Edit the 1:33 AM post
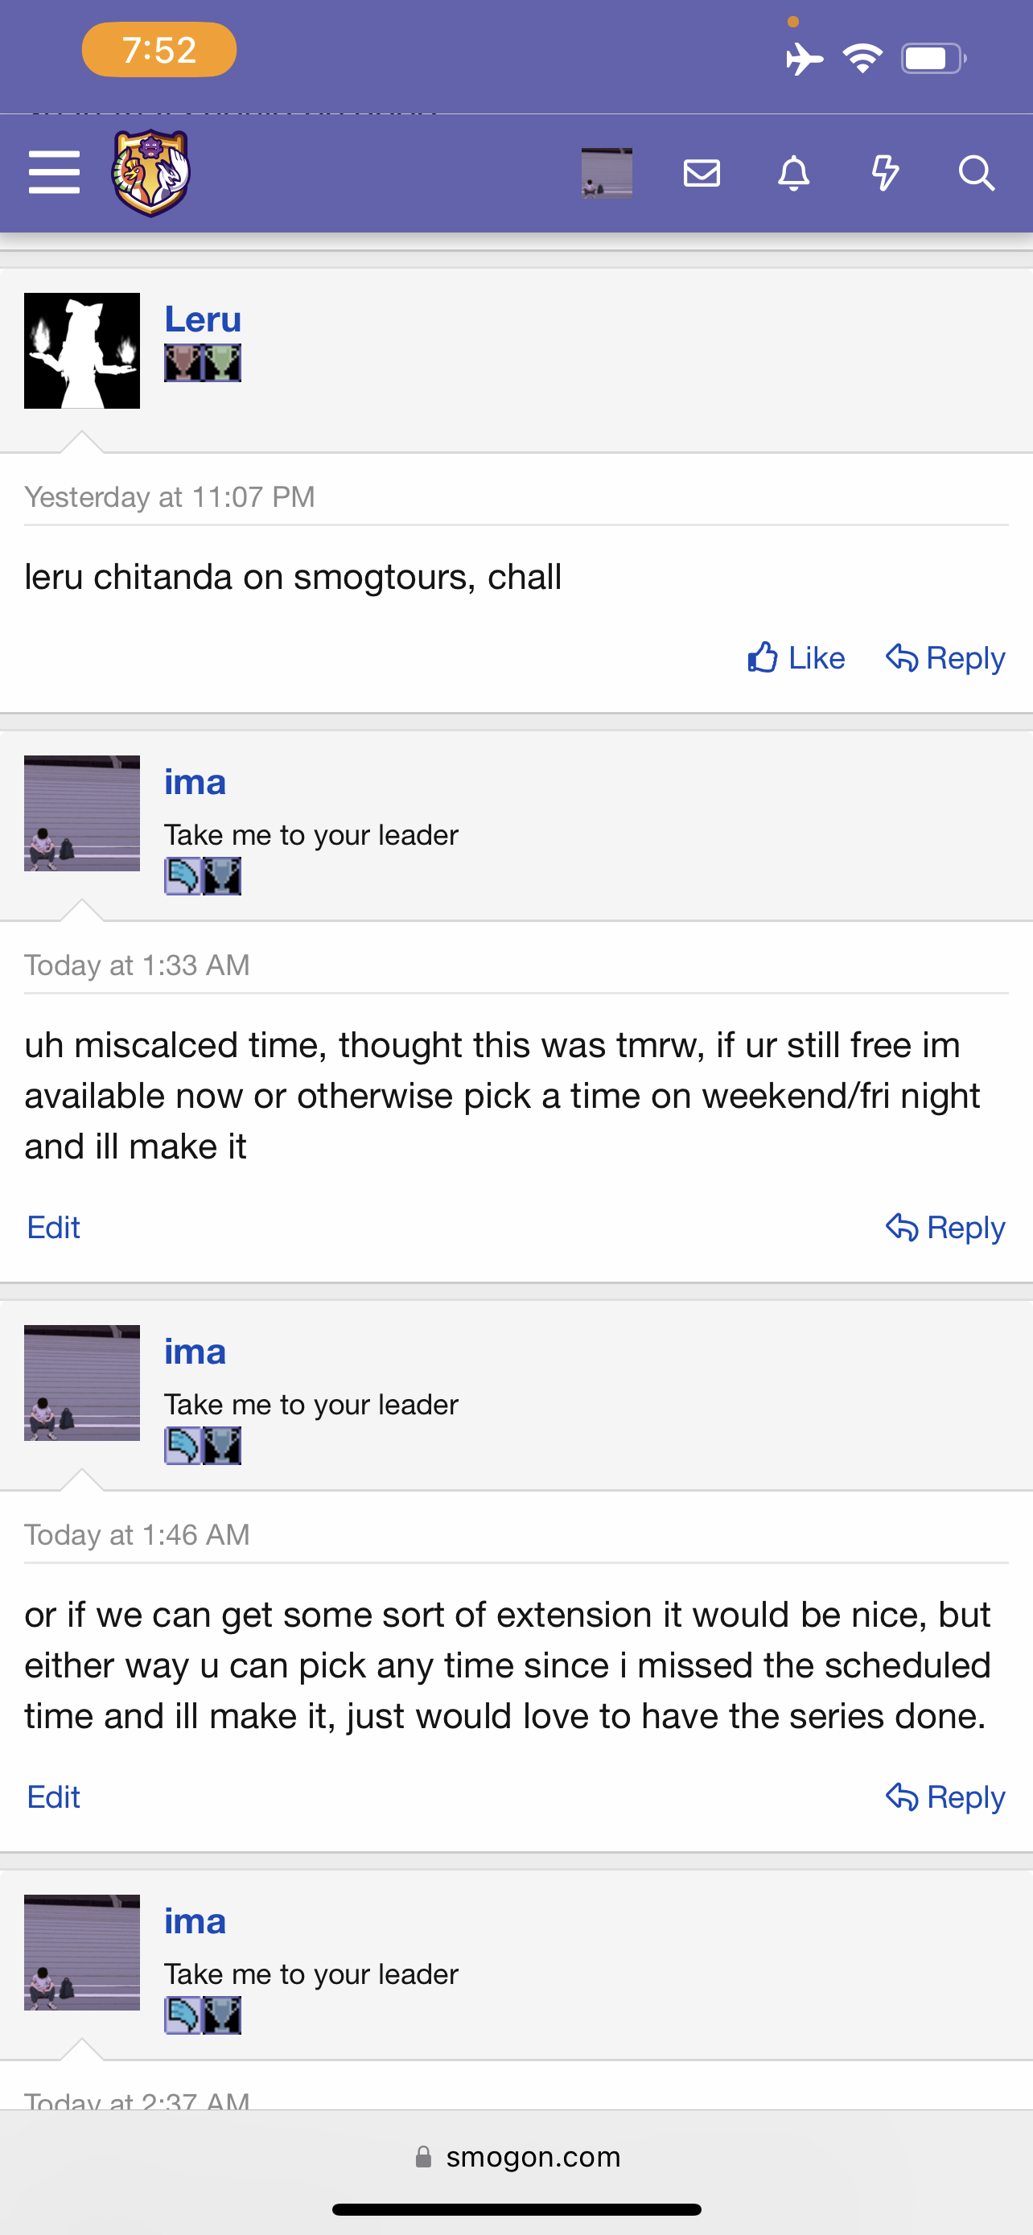Image resolution: width=1033 pixels, height=2235 pixels. [54, 1228]
